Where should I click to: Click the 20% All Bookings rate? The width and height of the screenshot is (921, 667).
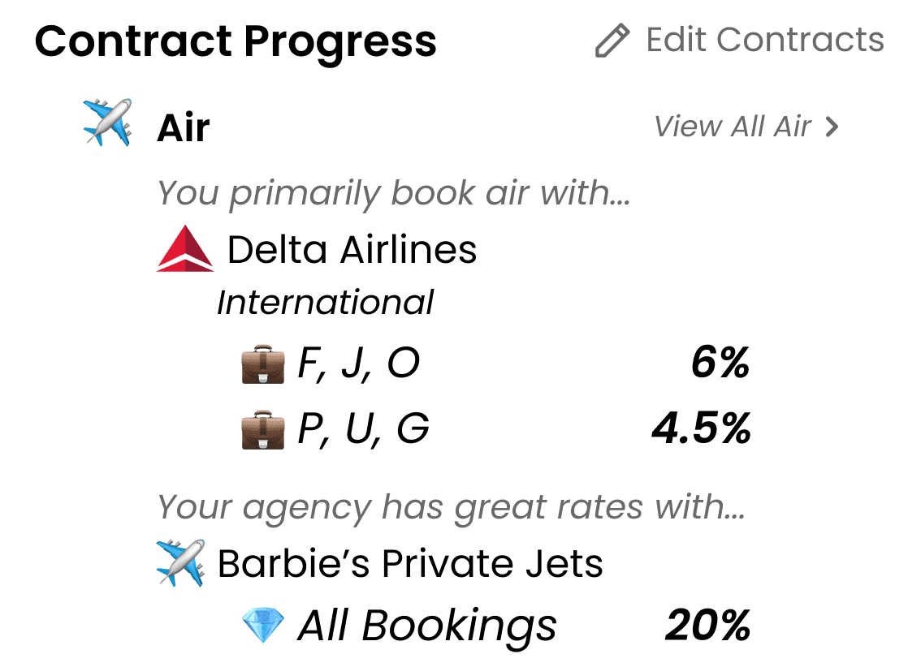pos(707,626)
